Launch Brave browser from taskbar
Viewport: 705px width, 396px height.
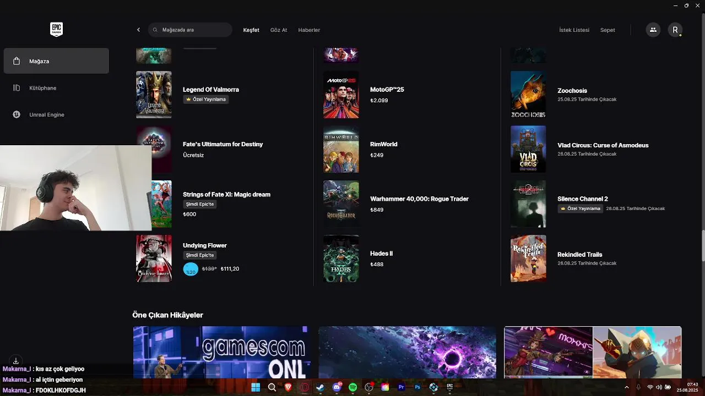point(288,387)
